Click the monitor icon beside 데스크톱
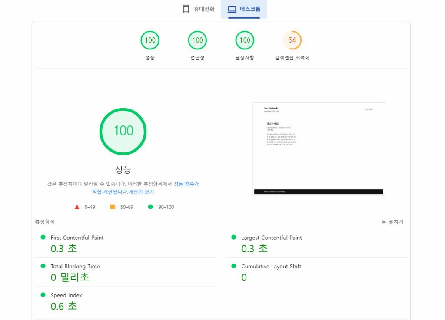445x320 pixels. pyautogui.click(x=232, y=9)
